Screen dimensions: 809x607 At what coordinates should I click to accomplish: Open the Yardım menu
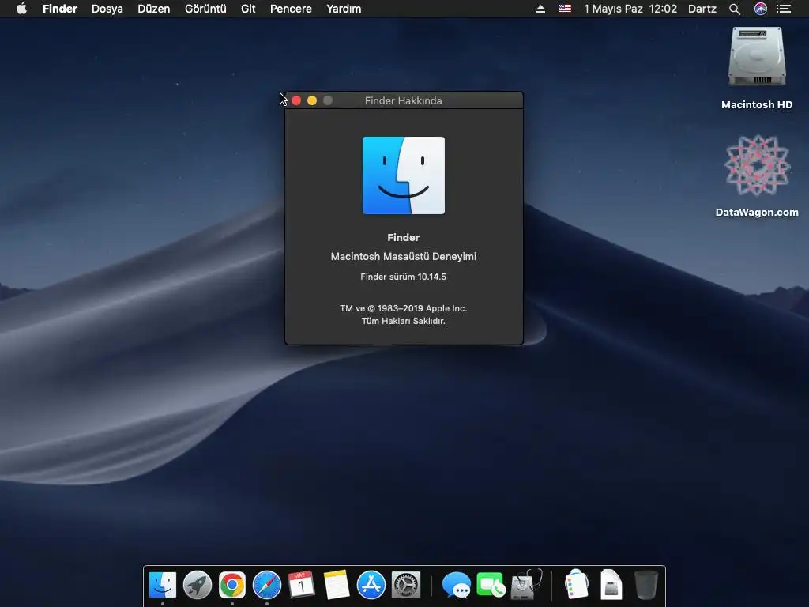coord(344,9)
